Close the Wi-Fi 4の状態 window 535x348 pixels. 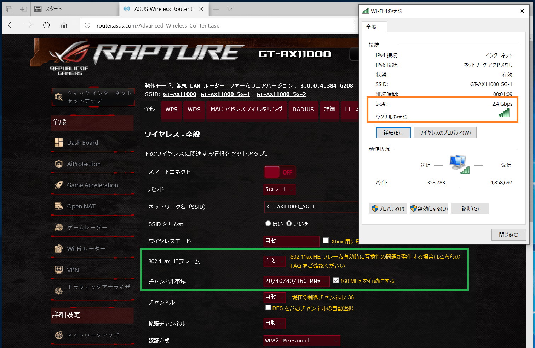pyautogui.click(x=522, y=11)
